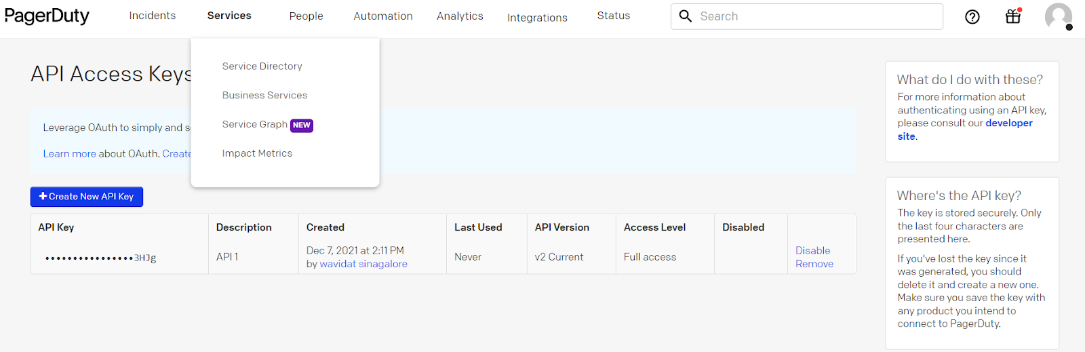Click the NEW badge beside Service Graph
This screenshot has height=352, width=1085.
(x=302, y=125)
